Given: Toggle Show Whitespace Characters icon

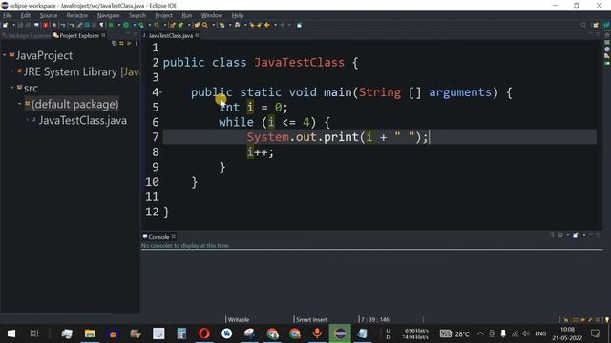Looking at the screenshot, I should [x=101, y=25].
